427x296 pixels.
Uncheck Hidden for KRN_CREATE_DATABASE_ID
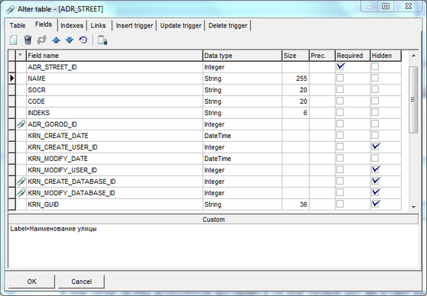376,181
